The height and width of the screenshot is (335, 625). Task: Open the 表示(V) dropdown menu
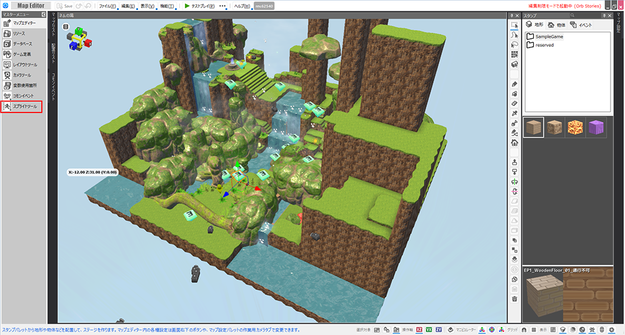pyautogui.click(x=147, y=6)
